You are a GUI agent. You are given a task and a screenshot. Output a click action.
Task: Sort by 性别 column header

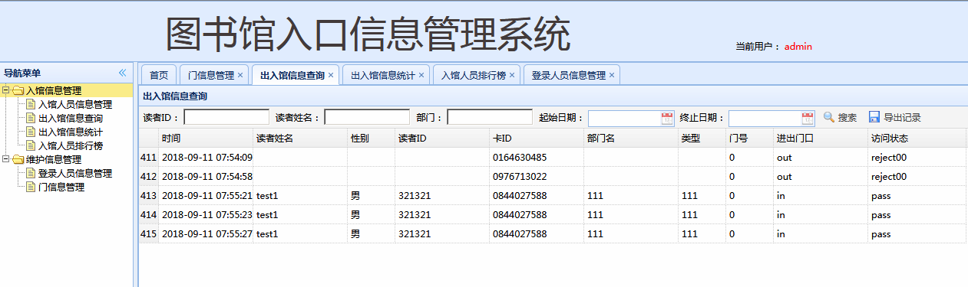click(x=372, y=139)
